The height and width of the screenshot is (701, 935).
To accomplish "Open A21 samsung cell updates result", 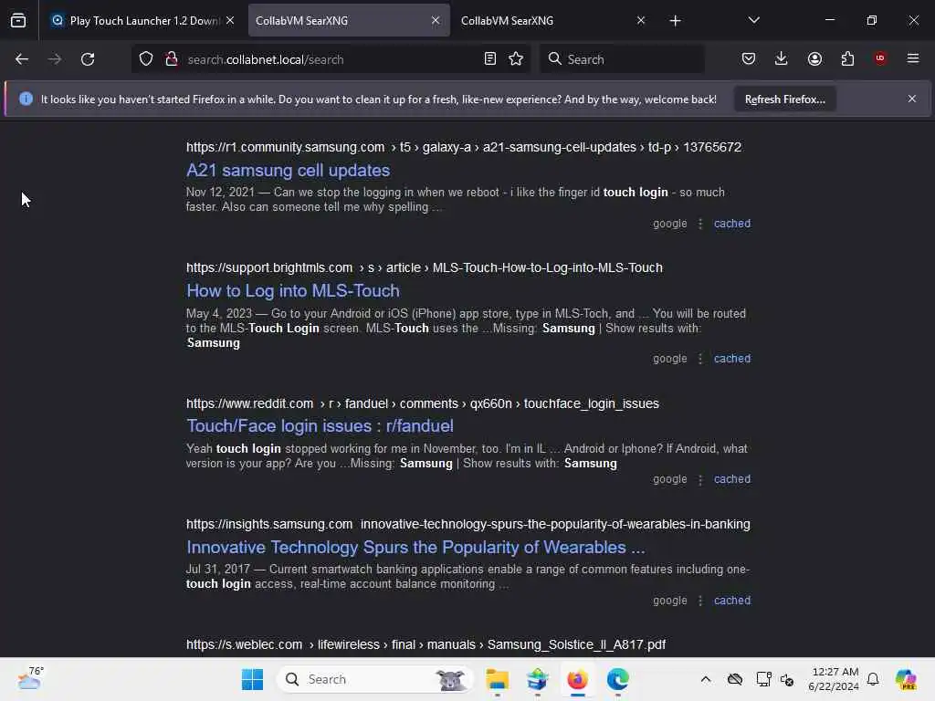I will pyautogui.click(x=288, y=171).
